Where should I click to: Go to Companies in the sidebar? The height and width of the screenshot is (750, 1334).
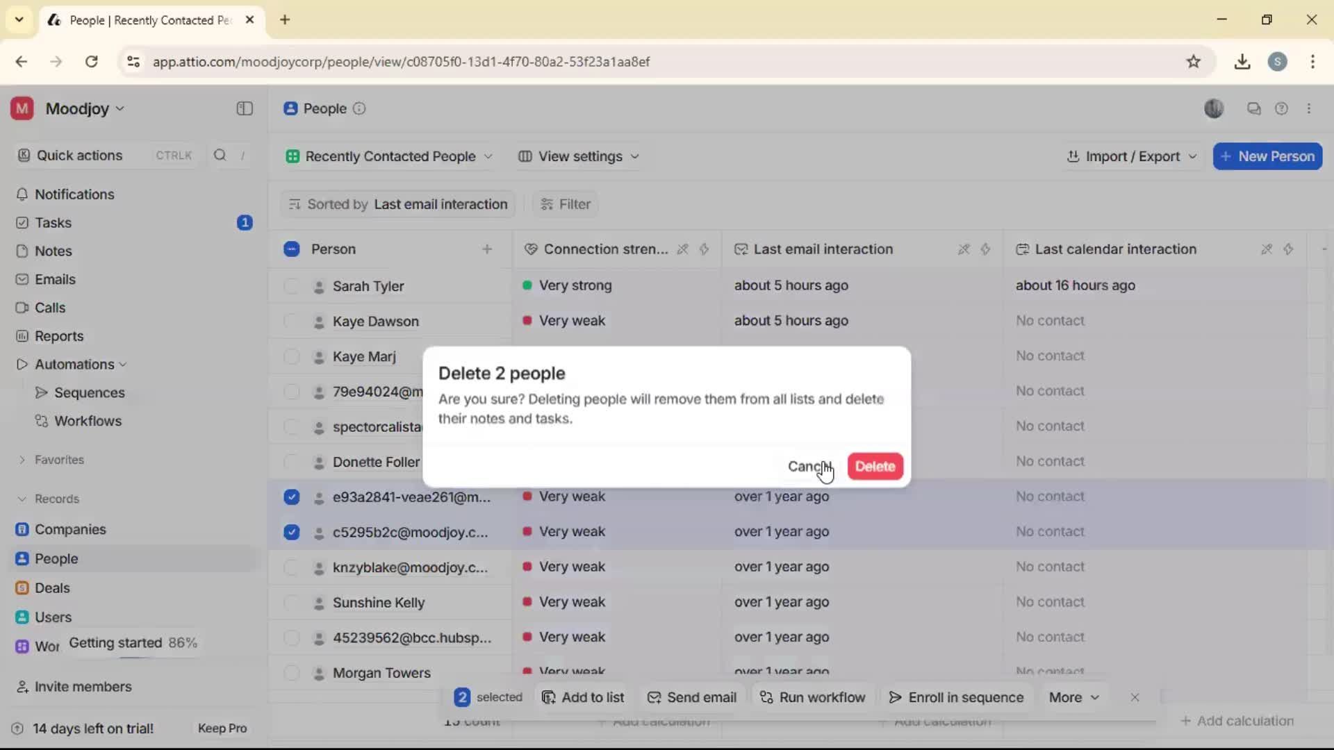[70, 529]
